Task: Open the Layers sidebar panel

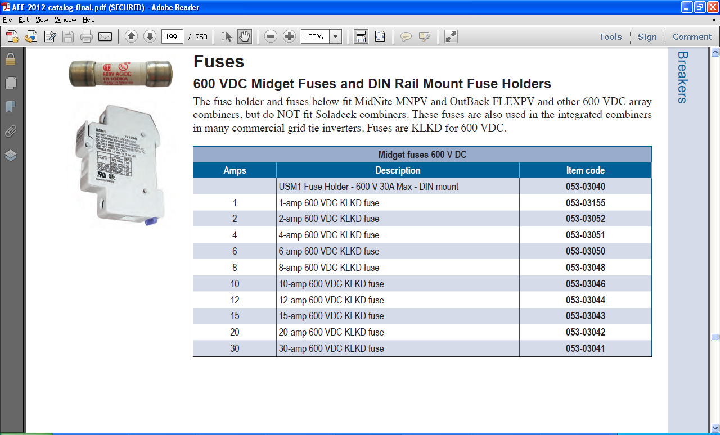Action: [10, 156]
